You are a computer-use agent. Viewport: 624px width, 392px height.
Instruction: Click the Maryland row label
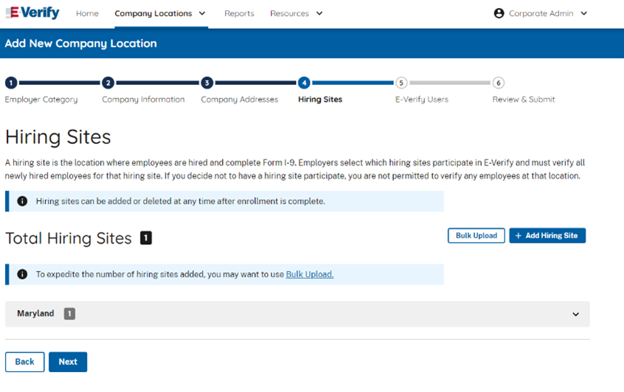35,314
